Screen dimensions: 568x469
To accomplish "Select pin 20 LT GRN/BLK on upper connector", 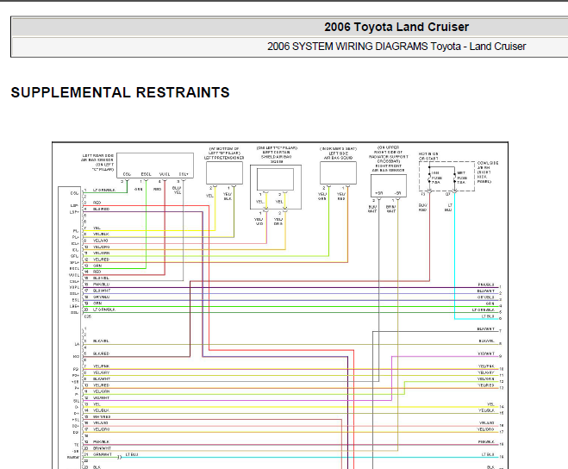I will (104, 310).
